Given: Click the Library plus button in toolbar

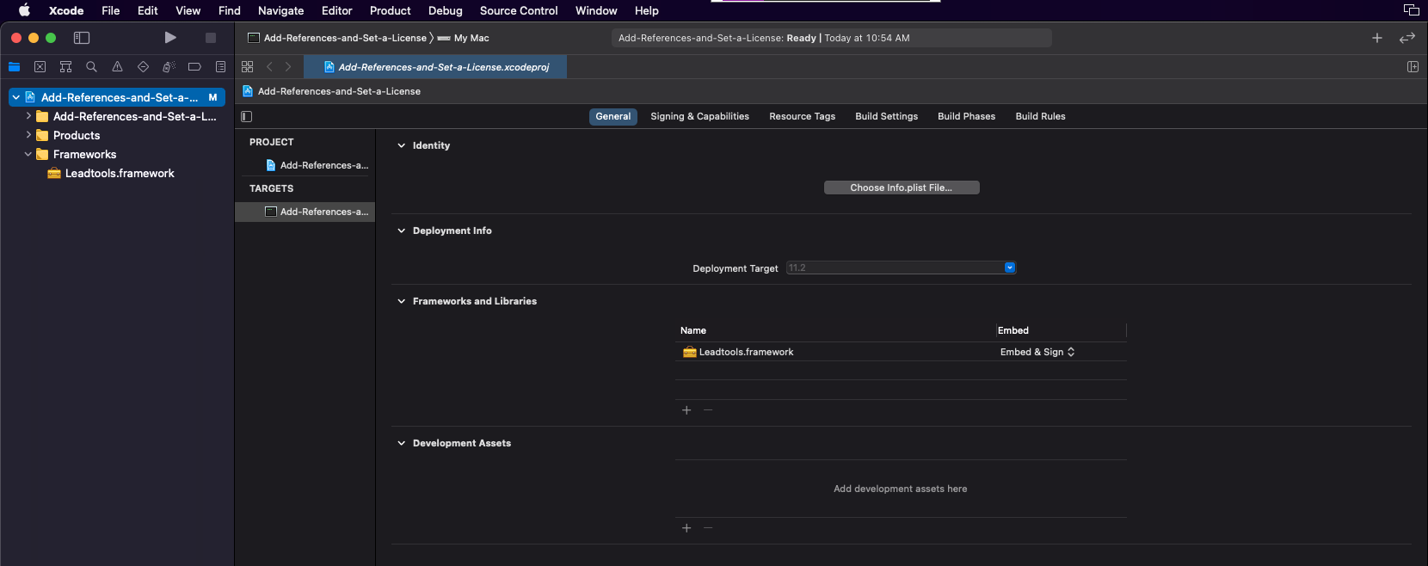Looking at the screenshot, I should click(x=1376, y=38).
